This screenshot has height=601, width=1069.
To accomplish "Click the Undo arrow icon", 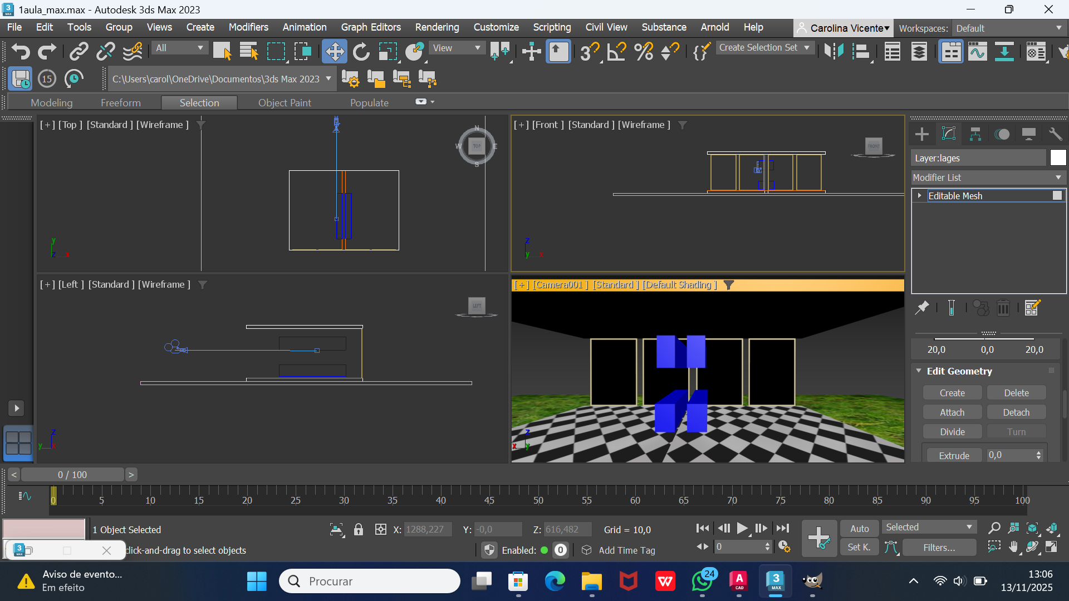I will pos(21,52).
